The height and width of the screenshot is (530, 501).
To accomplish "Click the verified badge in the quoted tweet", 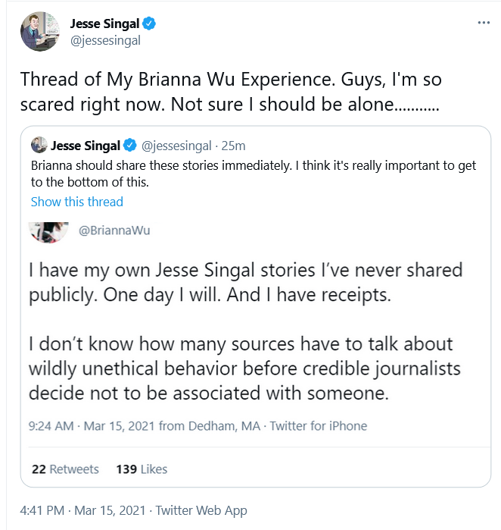I will click(130, 146).
